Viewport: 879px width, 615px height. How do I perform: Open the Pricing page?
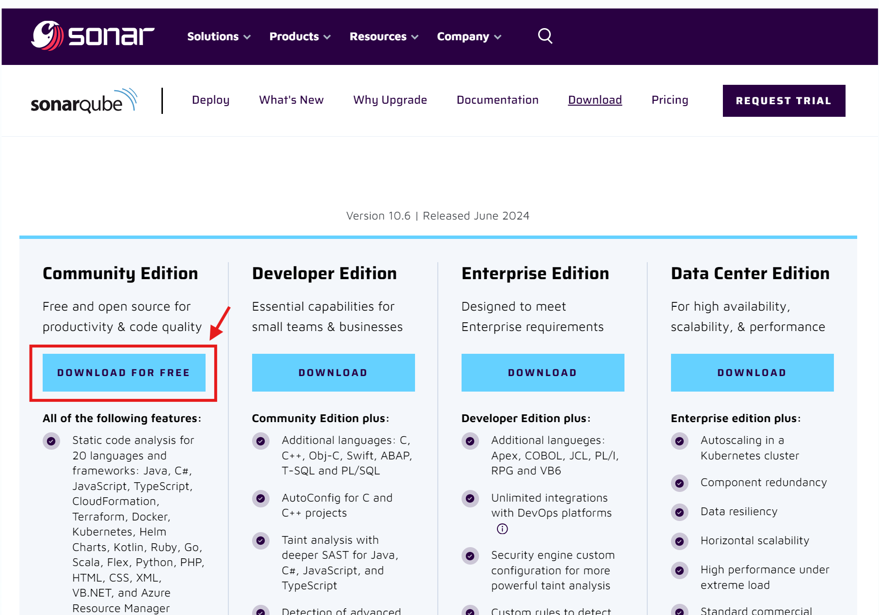point(670,100)
